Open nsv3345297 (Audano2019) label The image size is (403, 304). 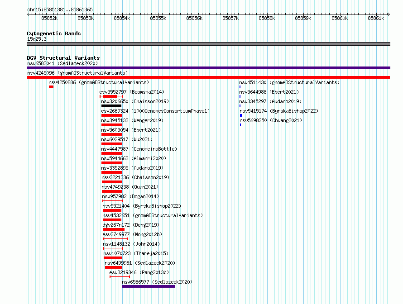pos(270,101)
